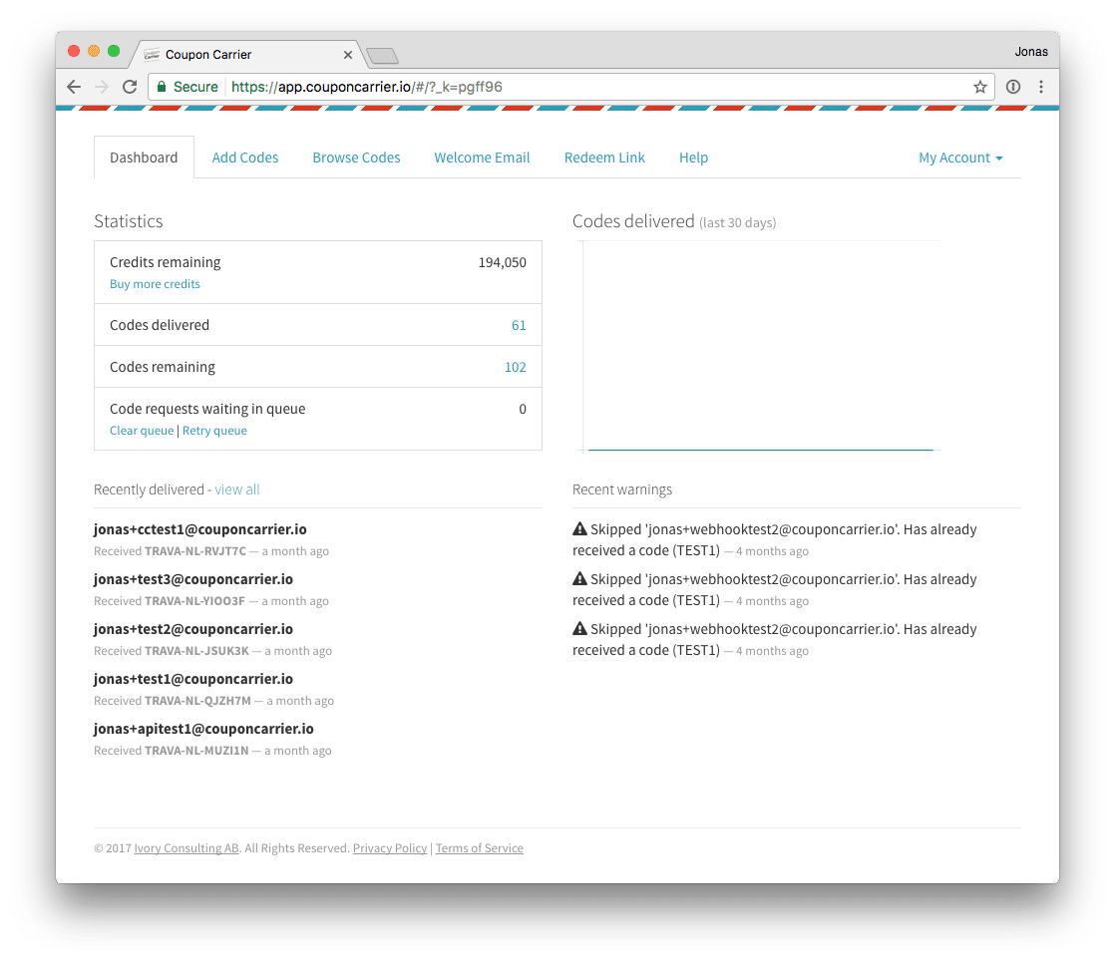
Task: Open the Add Codes tab
Action: (244, 158)
